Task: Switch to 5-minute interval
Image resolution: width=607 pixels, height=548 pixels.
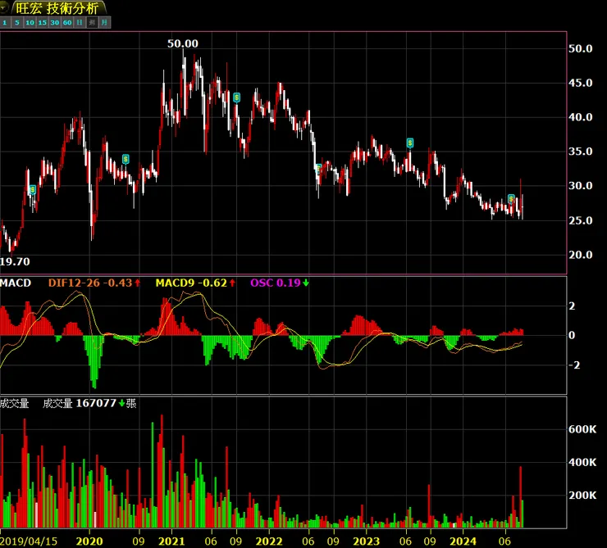Action: click(x=17, y=23)
